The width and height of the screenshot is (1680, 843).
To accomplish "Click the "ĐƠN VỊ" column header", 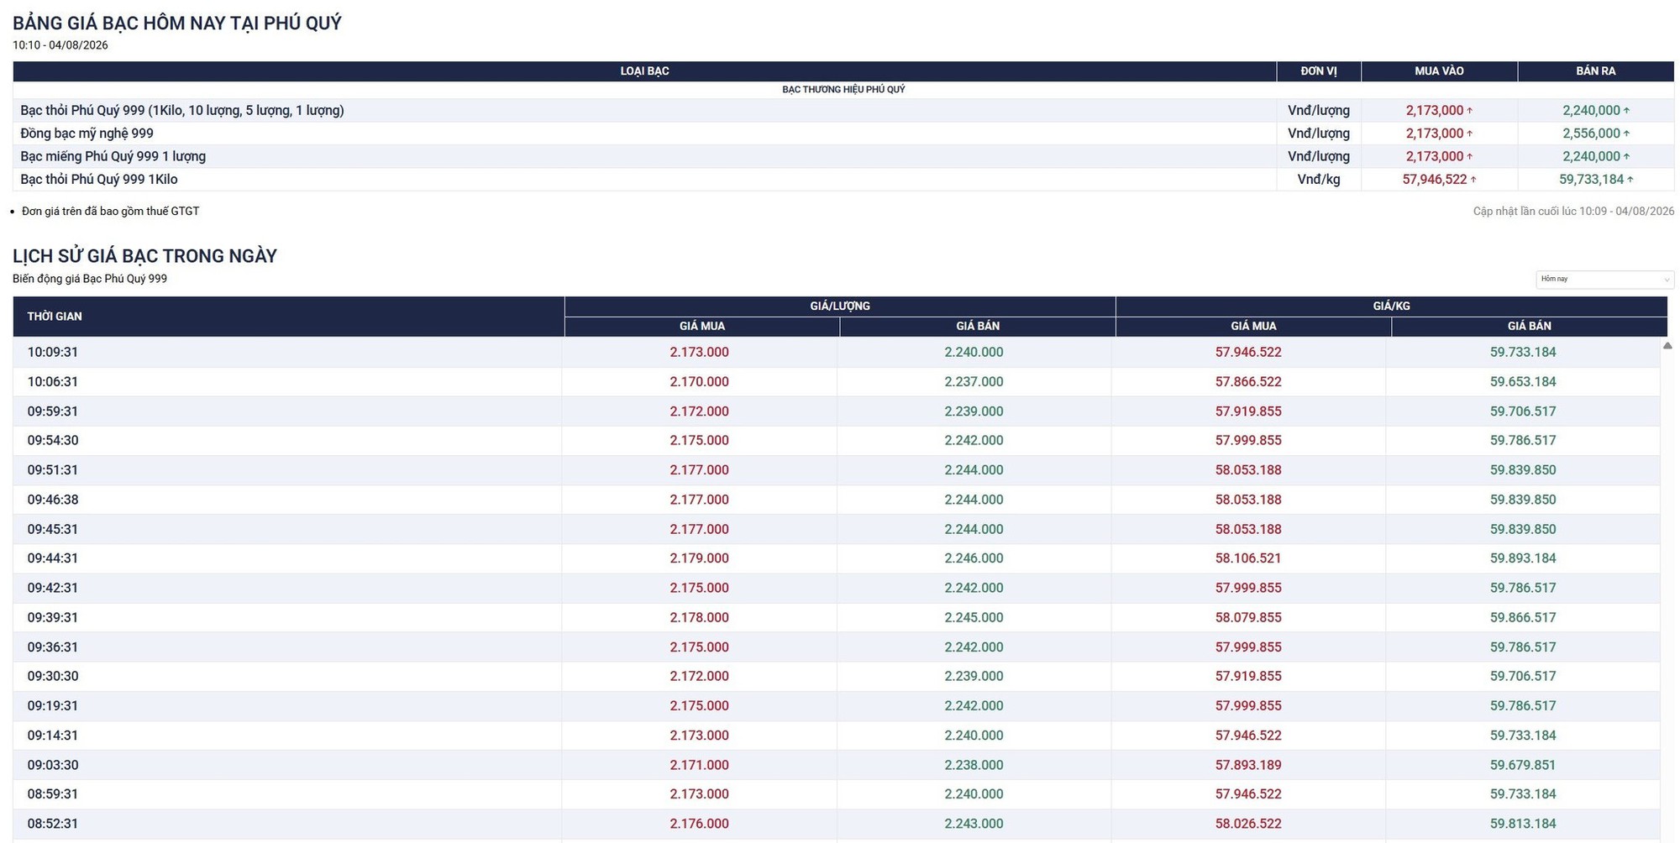I will click(x=1319, y=71).
